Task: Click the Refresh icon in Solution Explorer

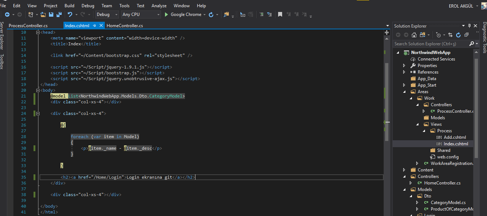Action: (458, 35)
